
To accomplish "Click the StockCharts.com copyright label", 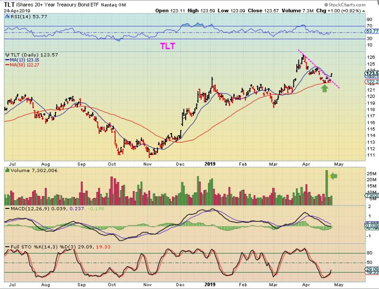I will (x=345, y=4).
